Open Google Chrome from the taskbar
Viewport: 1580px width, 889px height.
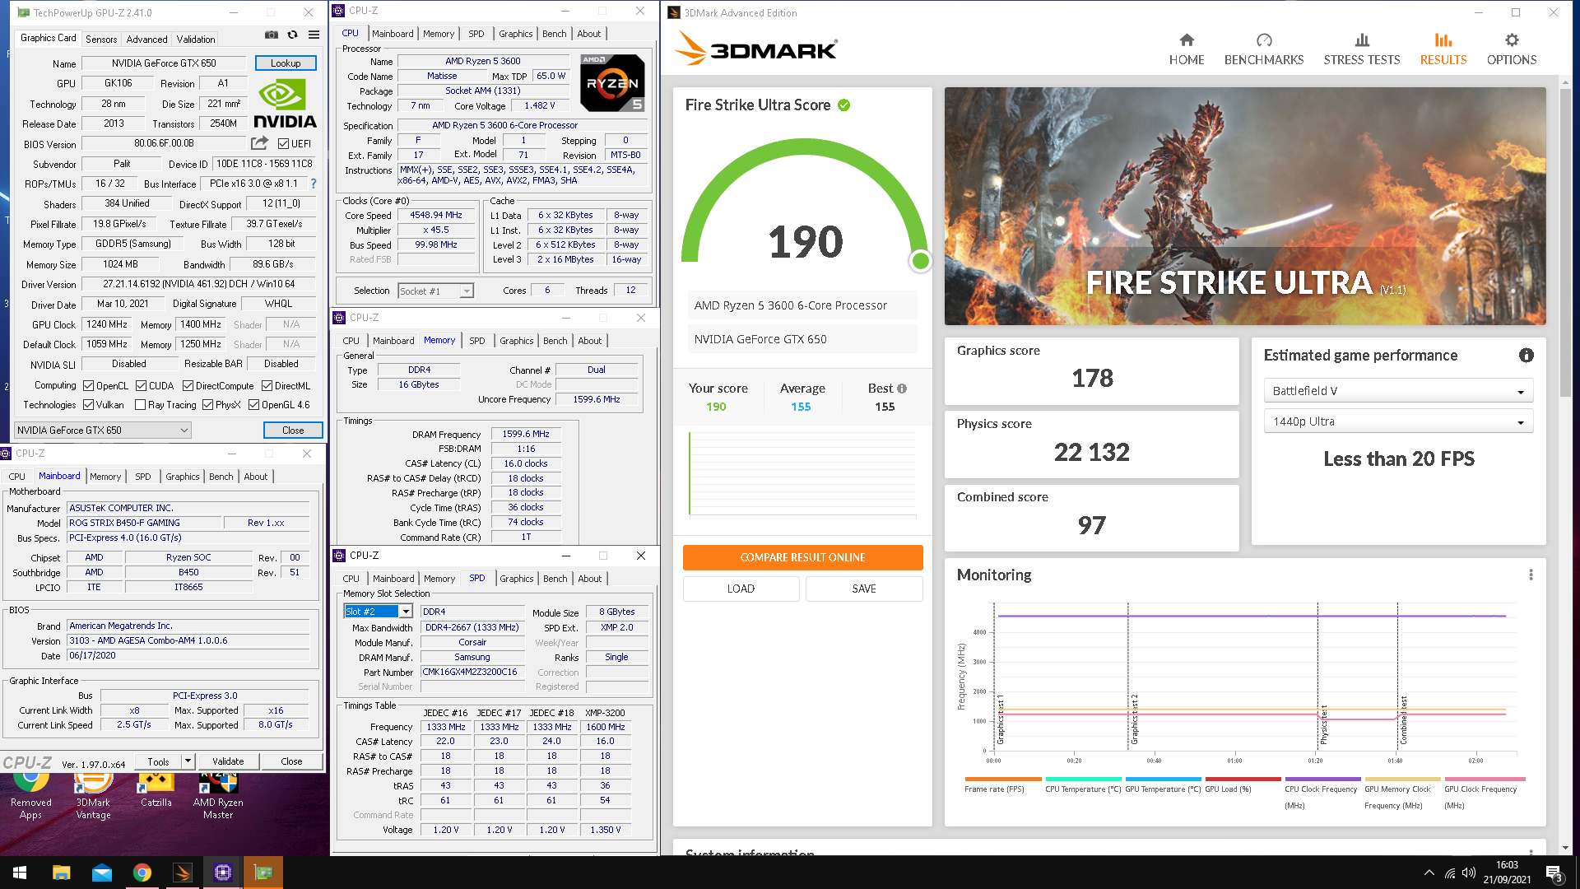pyautogui.click(x=142, y=873)
